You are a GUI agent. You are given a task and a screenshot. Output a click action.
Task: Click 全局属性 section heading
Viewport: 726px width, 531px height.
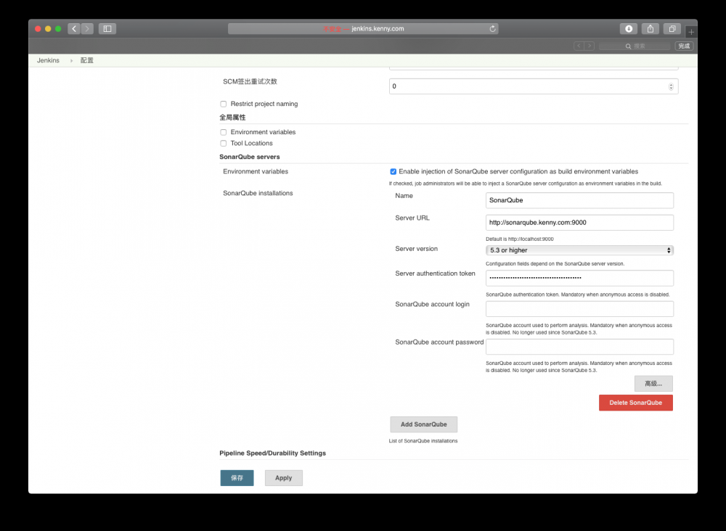tap(232, 118)
